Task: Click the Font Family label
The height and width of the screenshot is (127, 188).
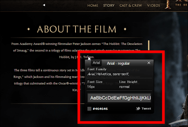Action: click(x=97, y=69)
